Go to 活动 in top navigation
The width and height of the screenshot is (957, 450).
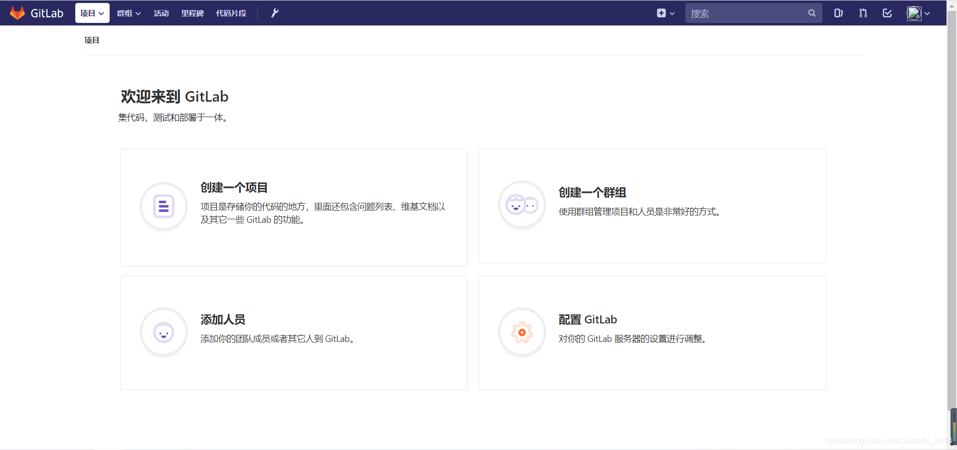[x=161, y=13]
